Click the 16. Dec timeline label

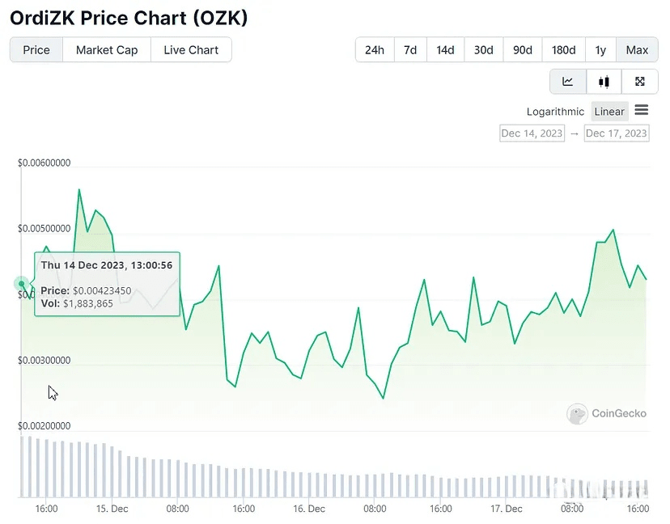coord(309,509)
